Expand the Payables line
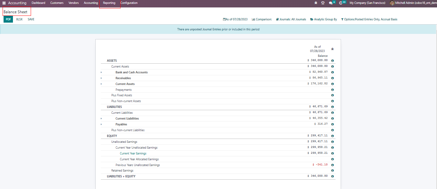 click(101, 124)
